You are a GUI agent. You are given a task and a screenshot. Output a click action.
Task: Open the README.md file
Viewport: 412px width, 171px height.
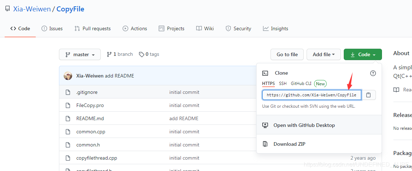[90, 118]
